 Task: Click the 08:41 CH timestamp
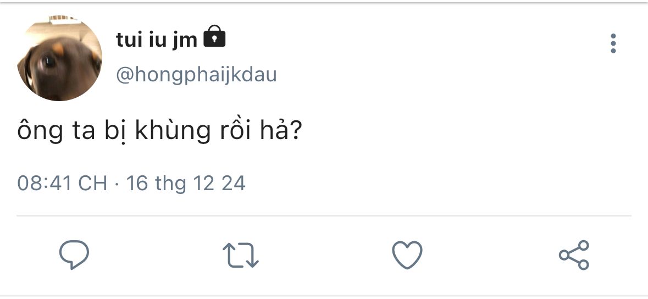(62, 183)
